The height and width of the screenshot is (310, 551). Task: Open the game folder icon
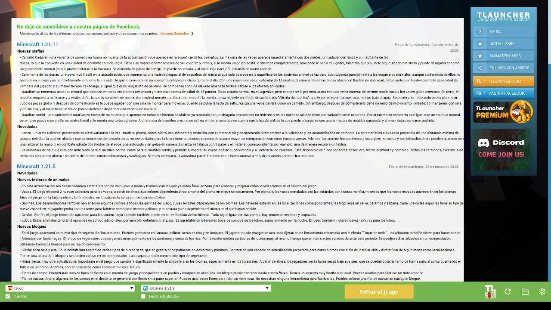point(525,291)
